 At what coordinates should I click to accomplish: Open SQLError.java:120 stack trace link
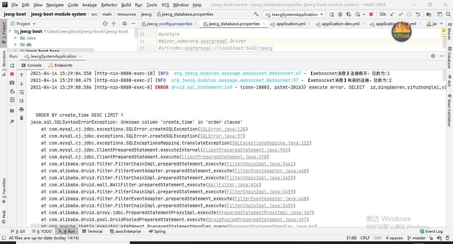(223, 129)
